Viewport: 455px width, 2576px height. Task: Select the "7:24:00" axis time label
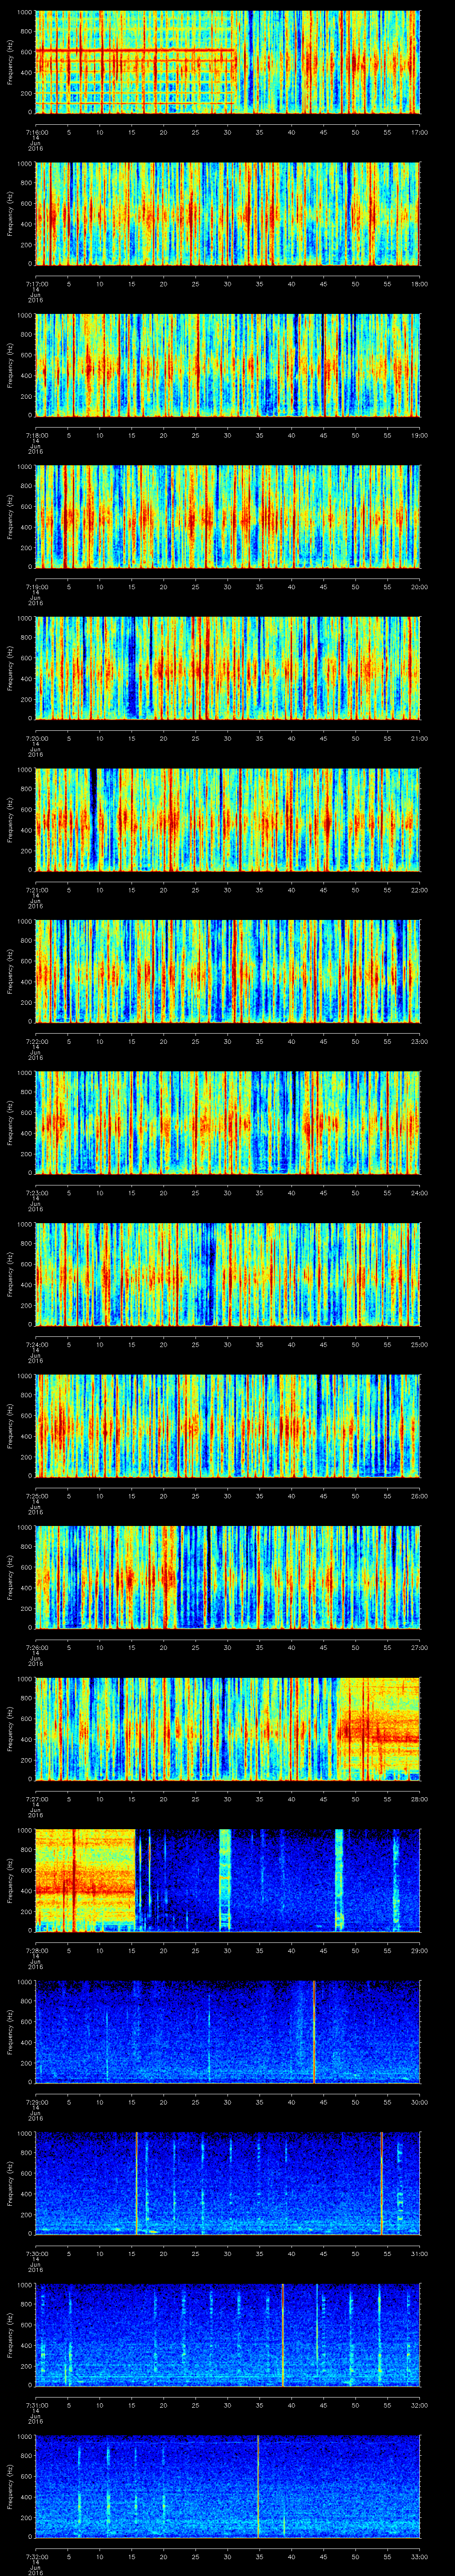36,1344
